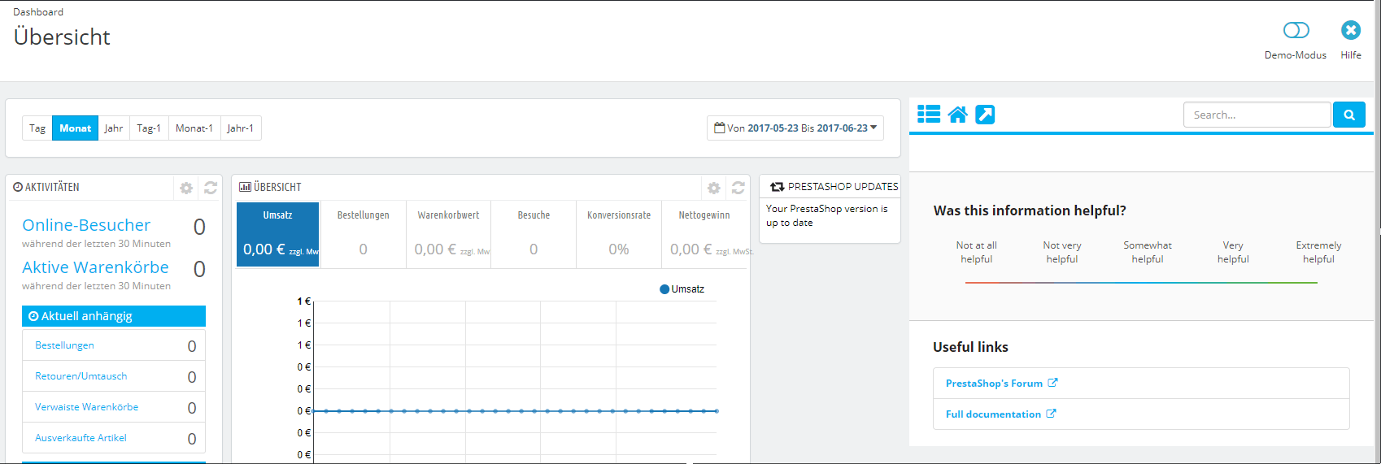
Task: Select 'Extremely helpful' rating
Action: pyautogui.click(x=1318, y=252)
